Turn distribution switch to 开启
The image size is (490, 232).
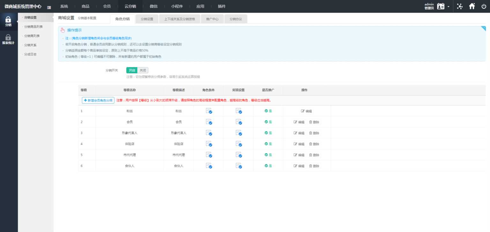pos(132,71)
